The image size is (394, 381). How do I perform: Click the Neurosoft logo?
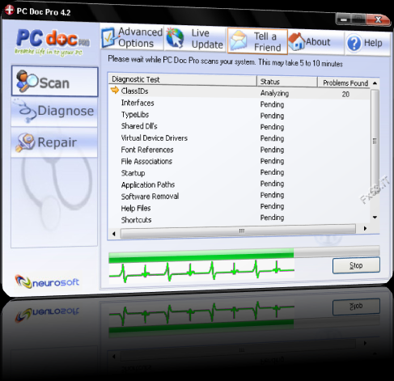click(x=47, y=282)
